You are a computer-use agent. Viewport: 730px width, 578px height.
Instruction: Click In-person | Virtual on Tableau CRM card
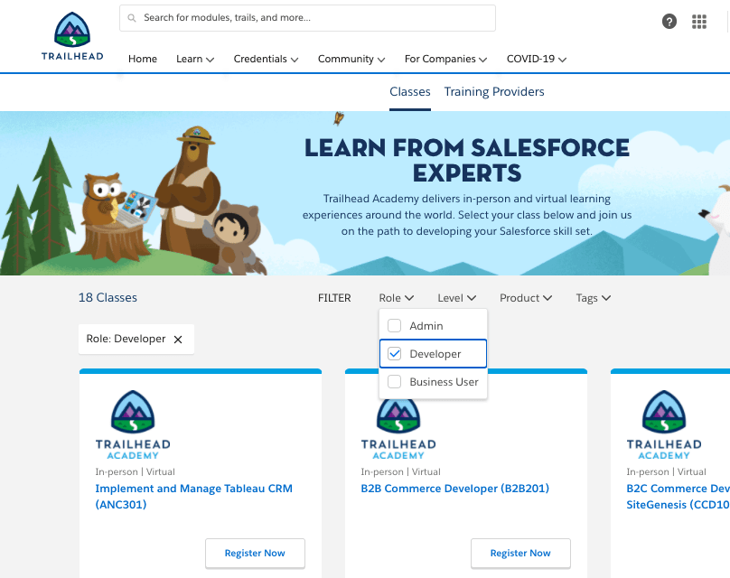pos(135,471)
